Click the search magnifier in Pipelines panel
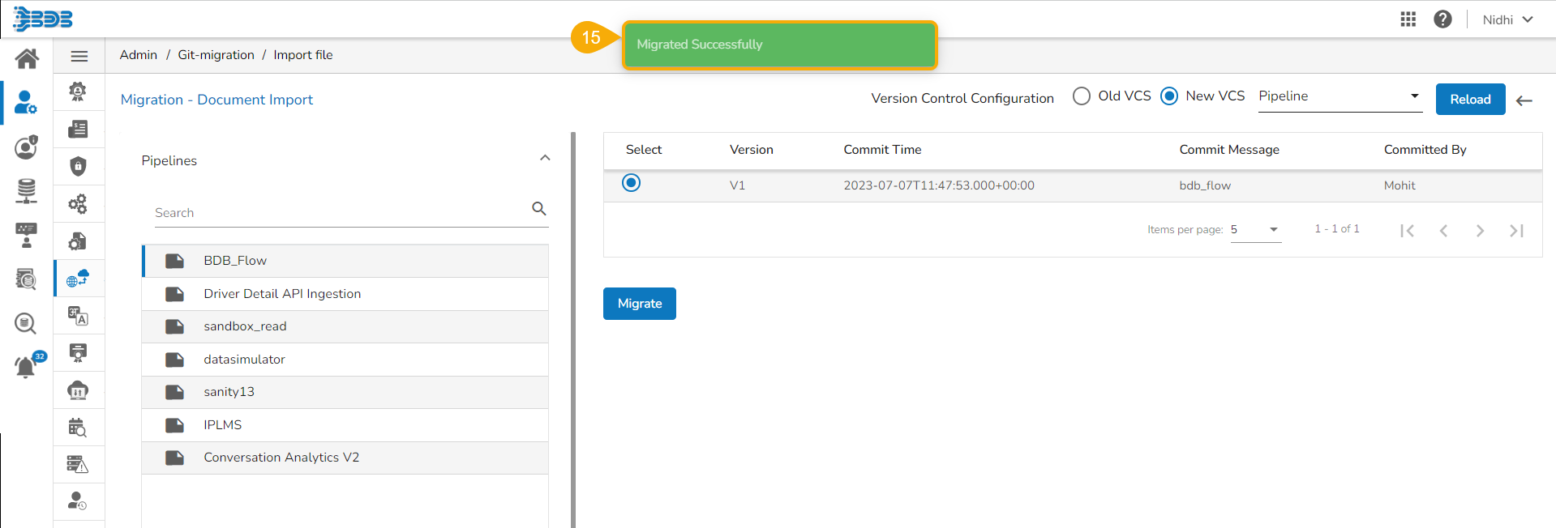The image size is (1556, 528). (x=538, y=209)
